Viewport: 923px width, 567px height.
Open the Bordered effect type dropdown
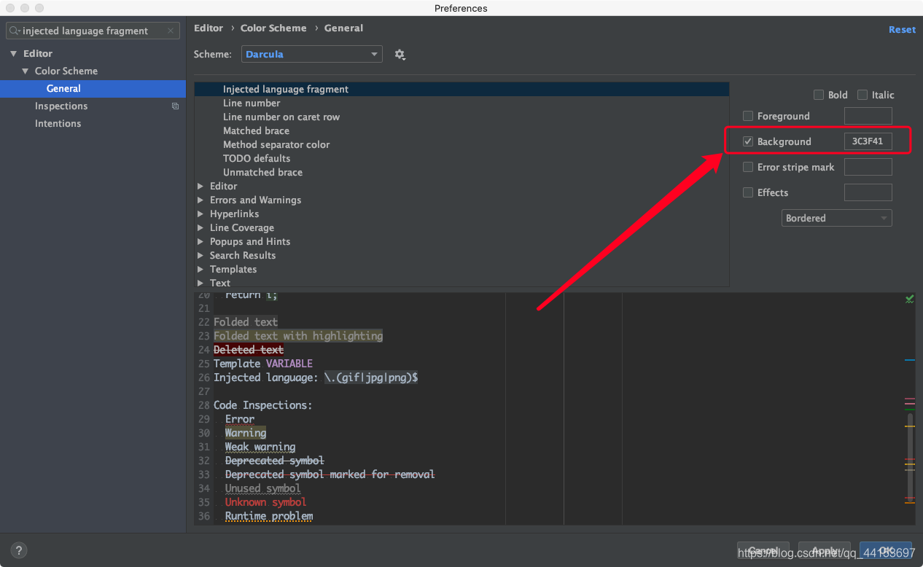[836, 218]
